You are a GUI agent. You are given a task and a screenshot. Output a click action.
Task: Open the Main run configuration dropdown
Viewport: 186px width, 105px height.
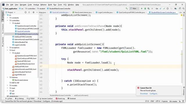pyautogui.click(x=134, y=8)
